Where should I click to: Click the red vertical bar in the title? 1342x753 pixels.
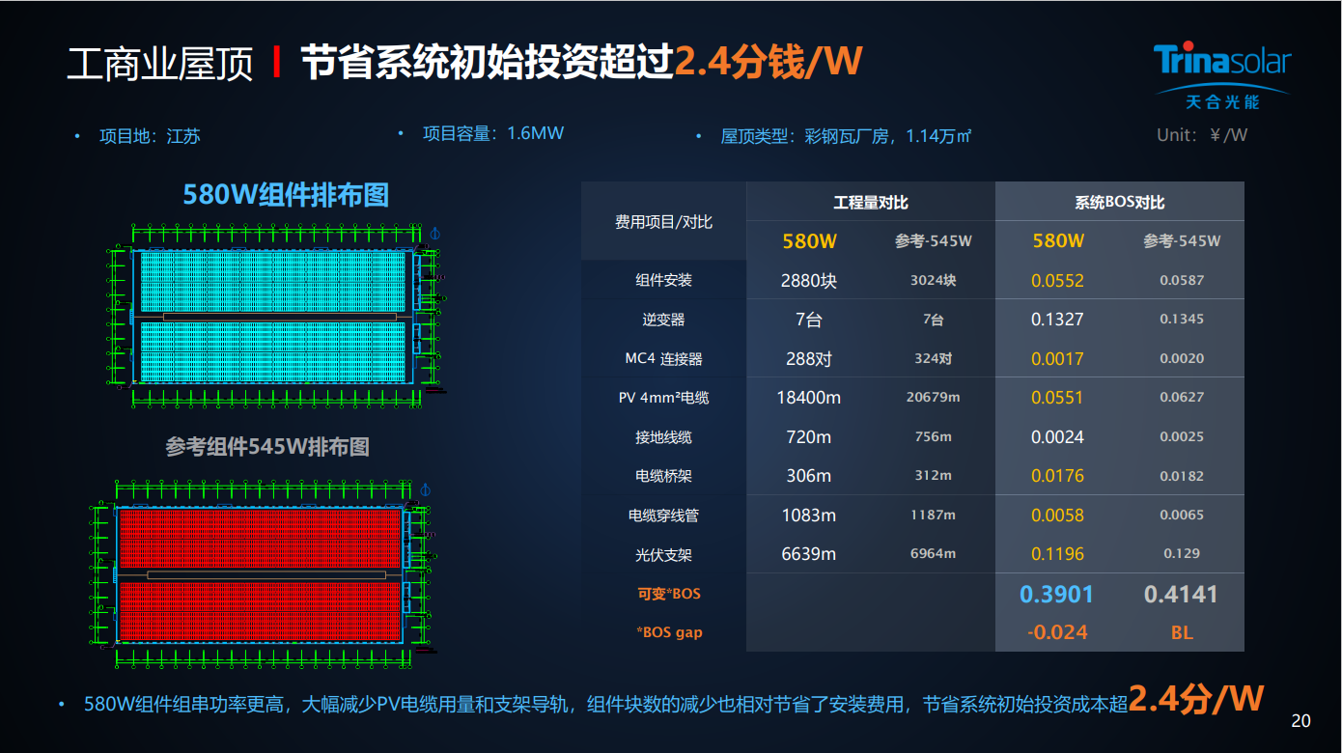pyautogui.click(x=277, y=63)
